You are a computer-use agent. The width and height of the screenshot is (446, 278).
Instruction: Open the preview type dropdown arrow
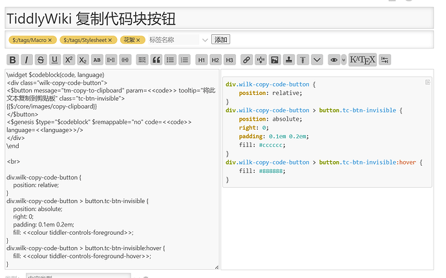pos(344,60)
